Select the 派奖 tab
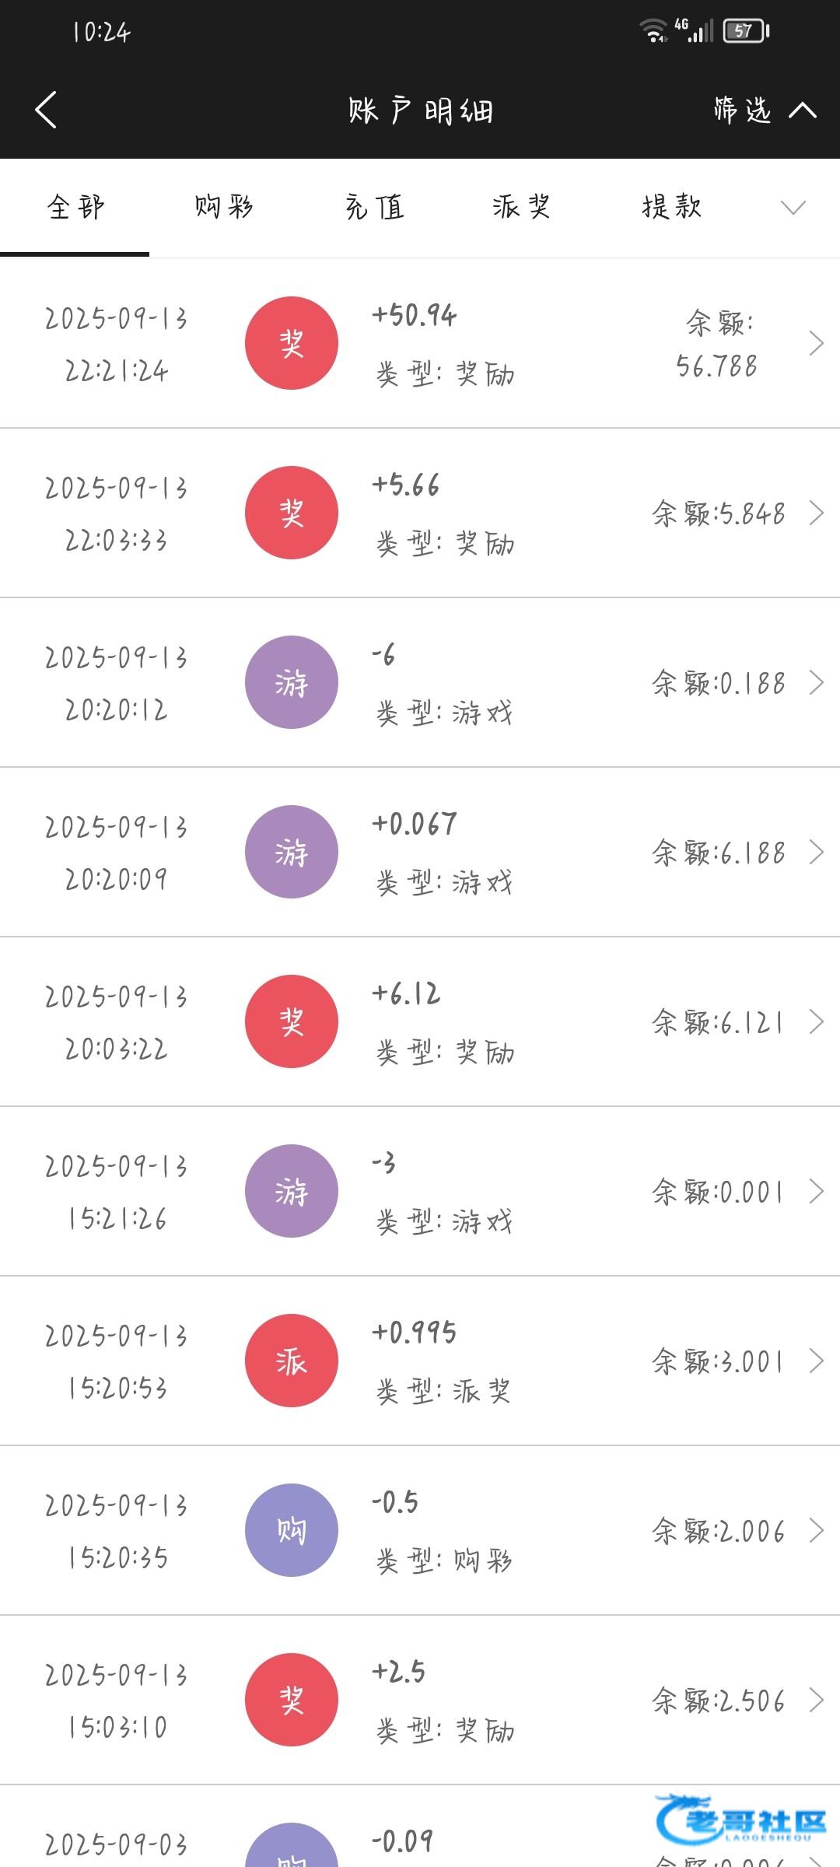The width and height of the screenshot is (840, 1867). tap(521, 207)
